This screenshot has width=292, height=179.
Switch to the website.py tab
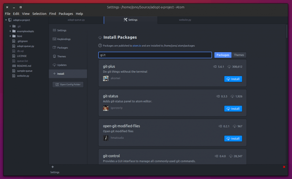pyautogui.click(x=185, y=20)
